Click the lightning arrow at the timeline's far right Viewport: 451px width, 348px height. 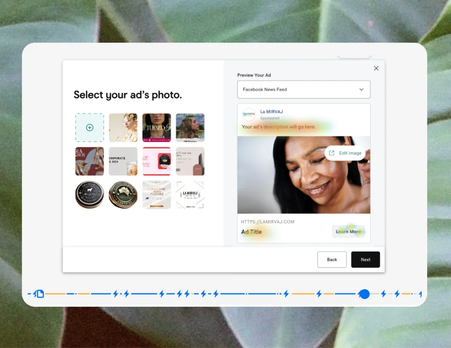coord(420,294)
